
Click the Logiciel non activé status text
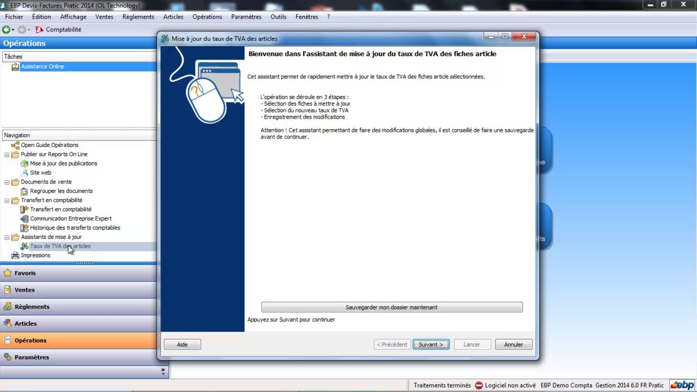point(510,385)
